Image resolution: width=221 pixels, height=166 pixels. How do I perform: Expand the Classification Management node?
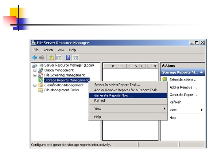35,85
